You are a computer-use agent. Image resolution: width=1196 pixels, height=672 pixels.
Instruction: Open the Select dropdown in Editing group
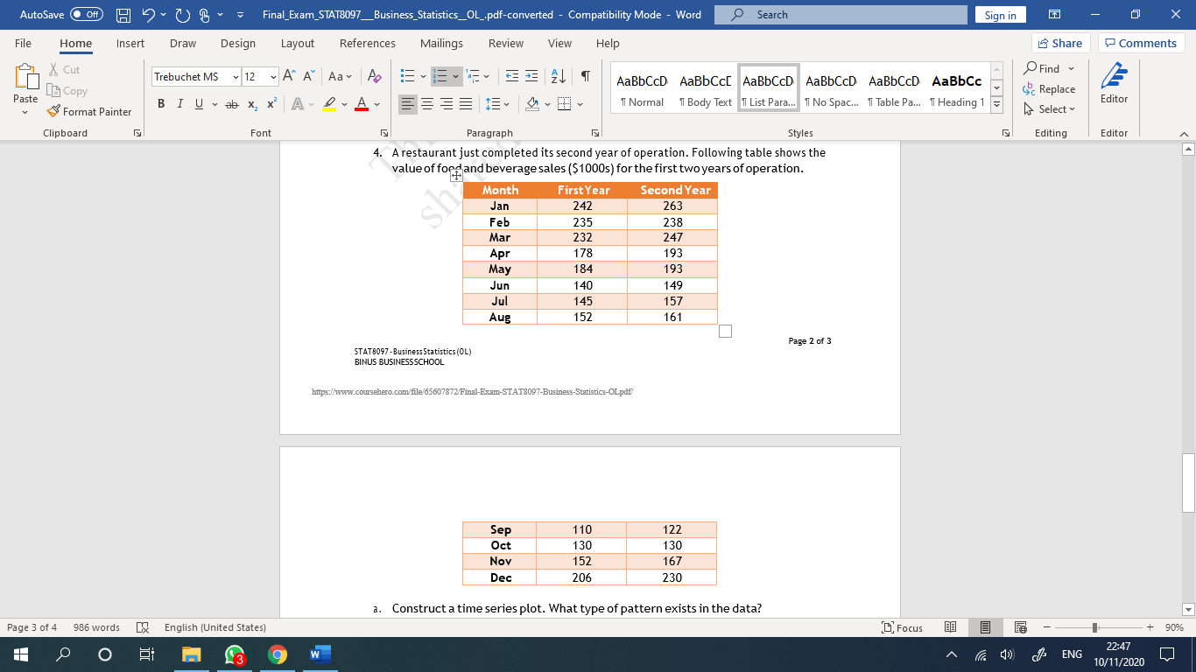(x=1050, y=109)
